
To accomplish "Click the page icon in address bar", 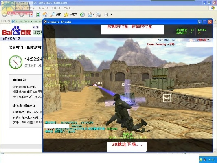I will 13,22.
